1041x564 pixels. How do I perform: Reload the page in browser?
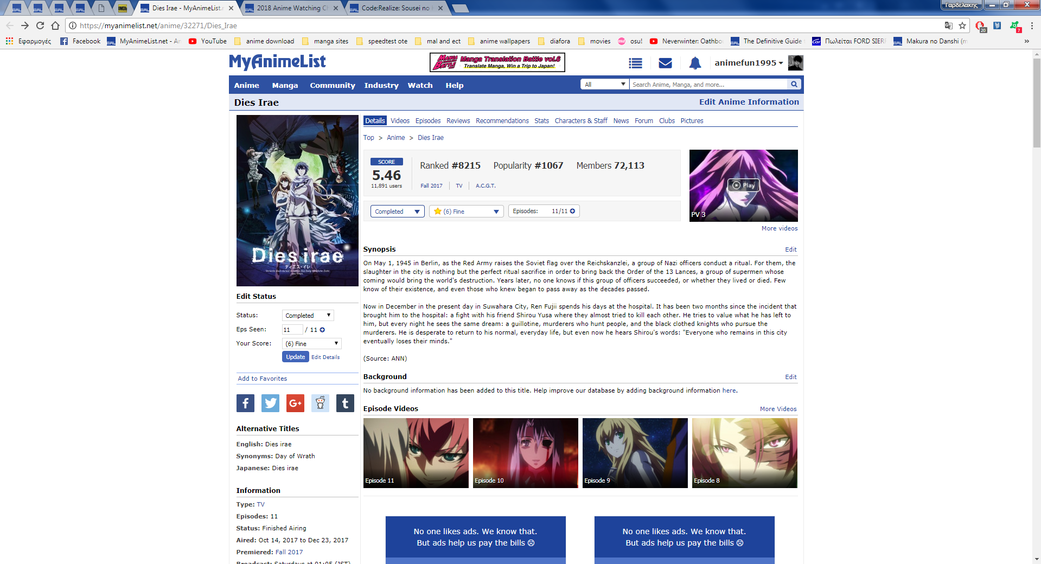click(40, 25)
